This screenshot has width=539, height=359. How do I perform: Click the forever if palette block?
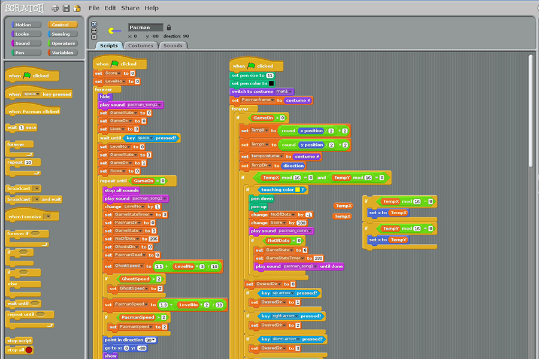[x=27, y=238]
